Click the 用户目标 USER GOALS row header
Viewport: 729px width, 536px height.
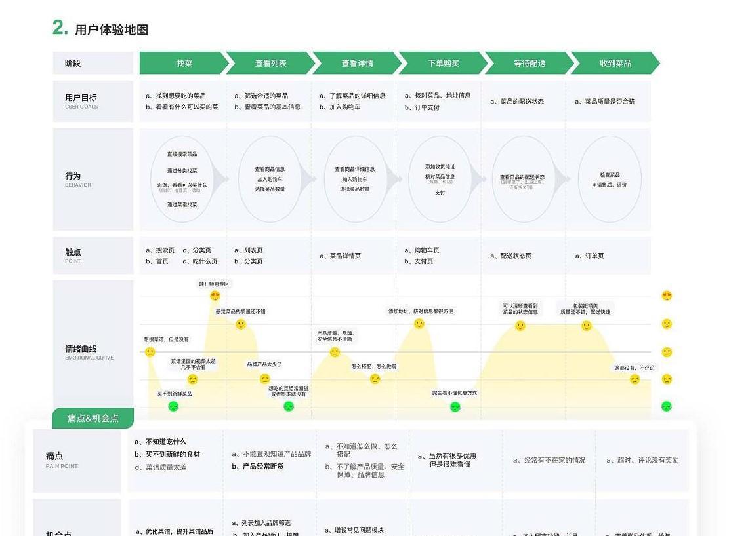pos(93,102)
